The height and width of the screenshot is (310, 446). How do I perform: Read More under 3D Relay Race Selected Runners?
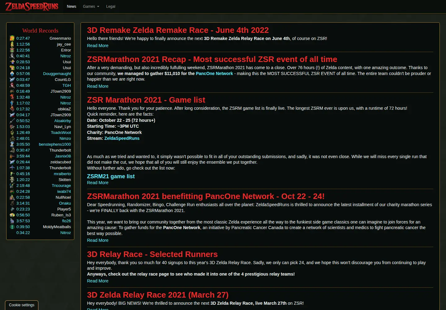coord(98,281)
